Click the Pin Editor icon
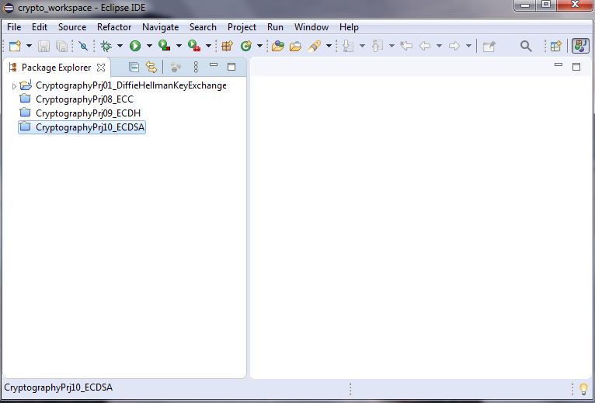The height and width of the screenshot is (403, 595). (x=489, y=46)
